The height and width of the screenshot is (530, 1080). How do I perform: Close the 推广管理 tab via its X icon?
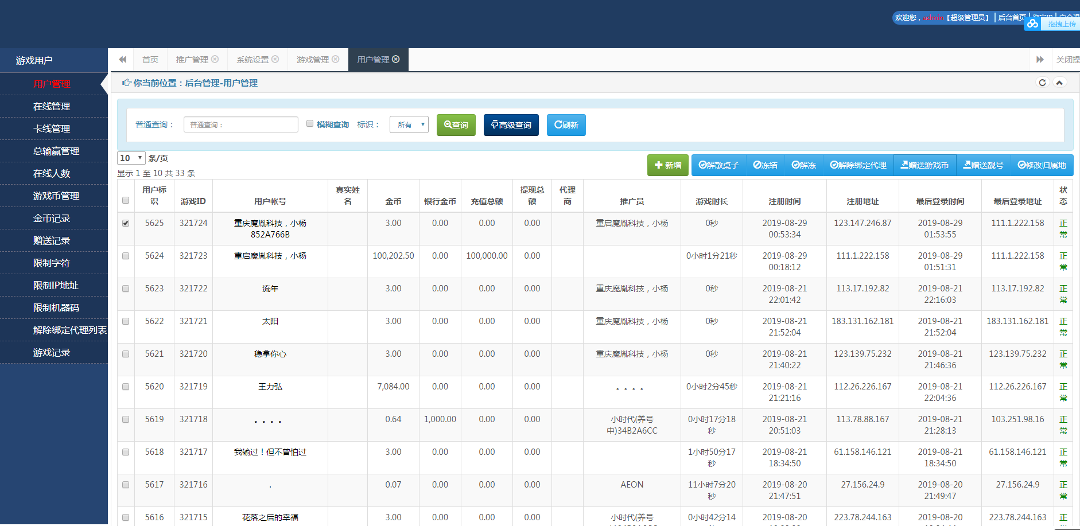pos(215,59)
